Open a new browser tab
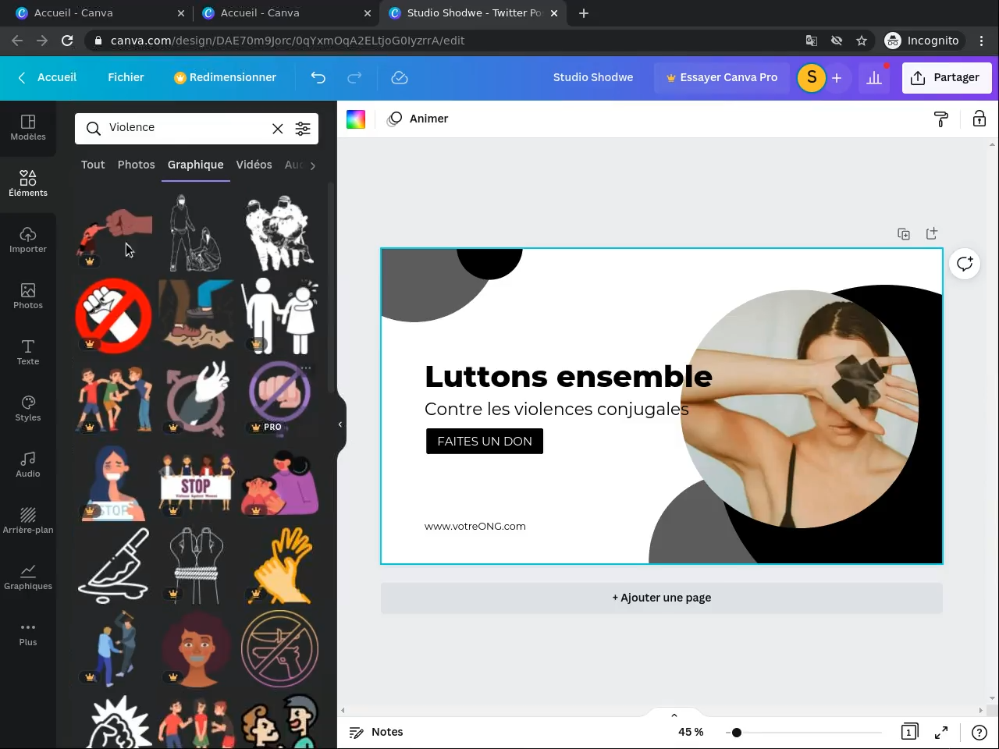This screenshot has width=999, height=749. tap(584, 13)
